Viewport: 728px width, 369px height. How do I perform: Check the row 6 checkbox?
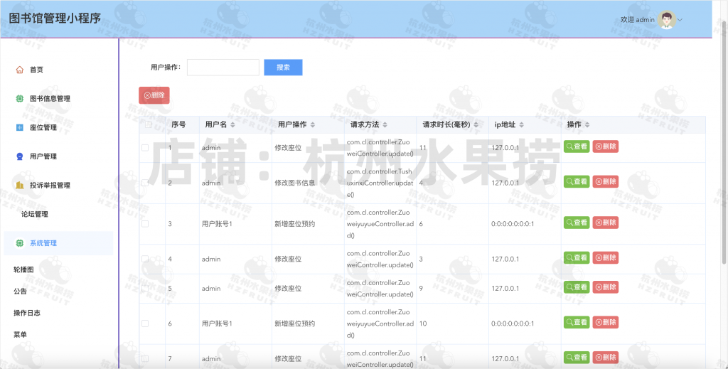click(145, 323)
